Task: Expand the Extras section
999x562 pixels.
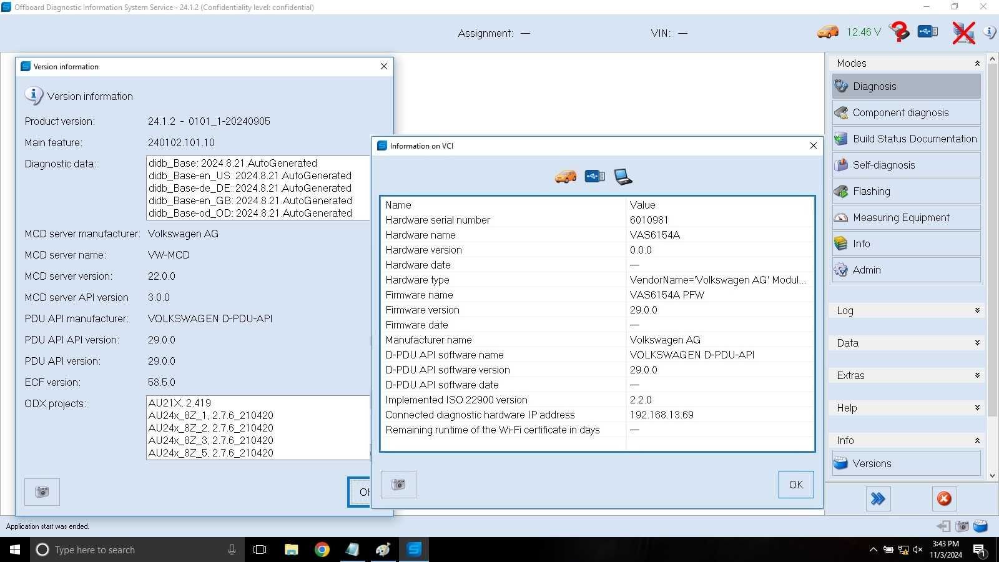Action: coord(906,375)
